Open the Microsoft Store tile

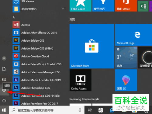pyautogui.click(x=92, y=46)
